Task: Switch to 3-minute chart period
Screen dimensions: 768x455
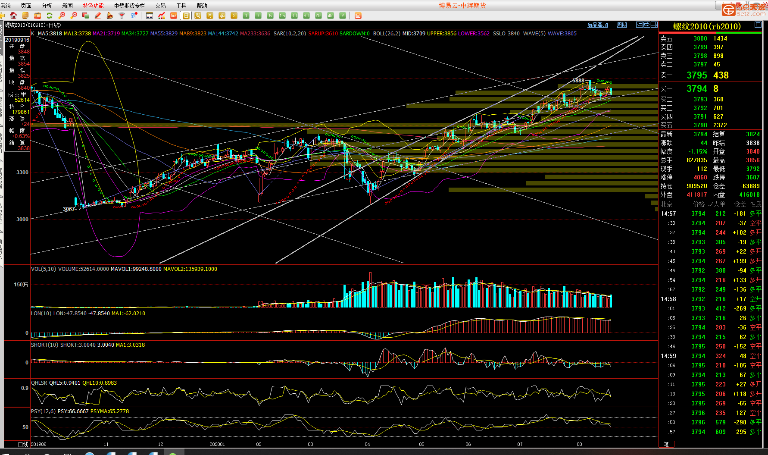Action: [258, 16]
